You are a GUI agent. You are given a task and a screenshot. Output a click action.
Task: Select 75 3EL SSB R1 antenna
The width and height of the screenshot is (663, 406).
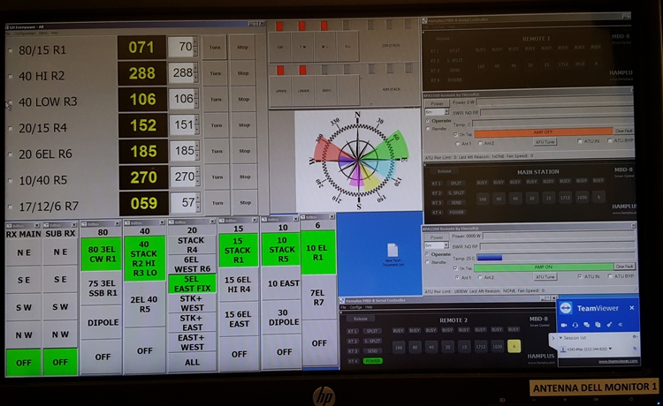102,288
